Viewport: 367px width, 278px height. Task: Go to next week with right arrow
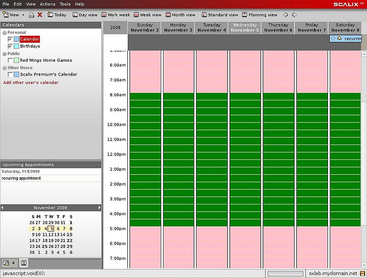(294, 15)
